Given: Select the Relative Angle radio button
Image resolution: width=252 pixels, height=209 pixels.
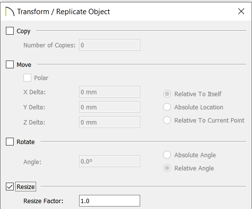Looking at the screenshot, I should (x=167, y=168).
